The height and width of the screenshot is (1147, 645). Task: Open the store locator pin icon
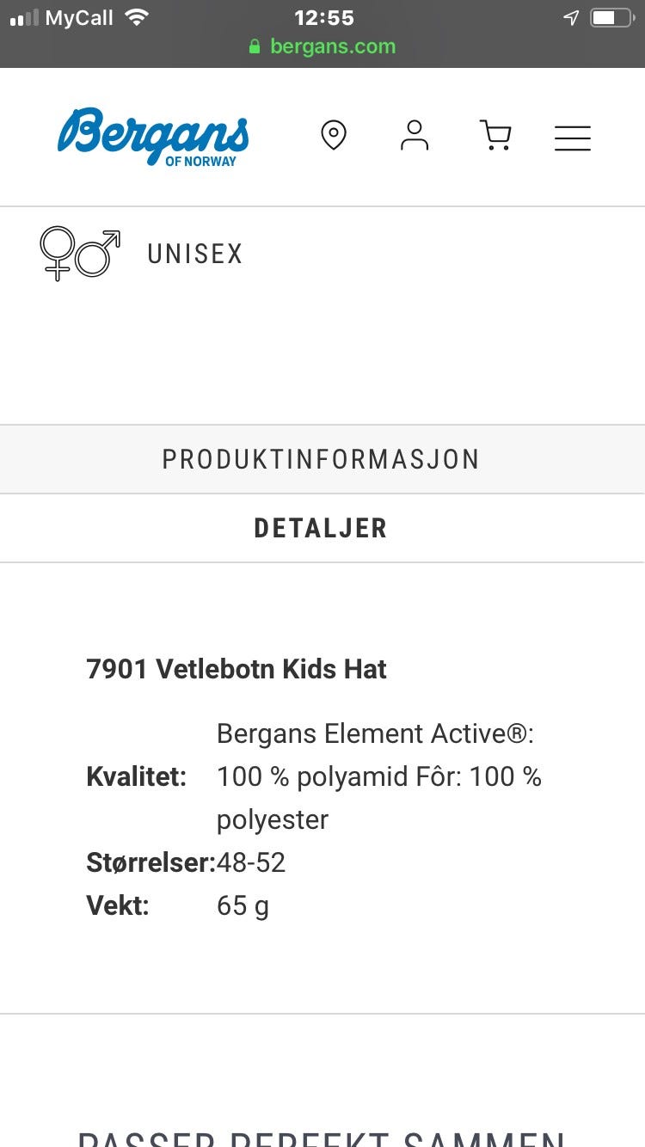(334, 136)
